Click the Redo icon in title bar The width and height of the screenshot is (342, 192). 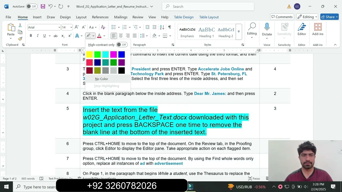(61, 6)
